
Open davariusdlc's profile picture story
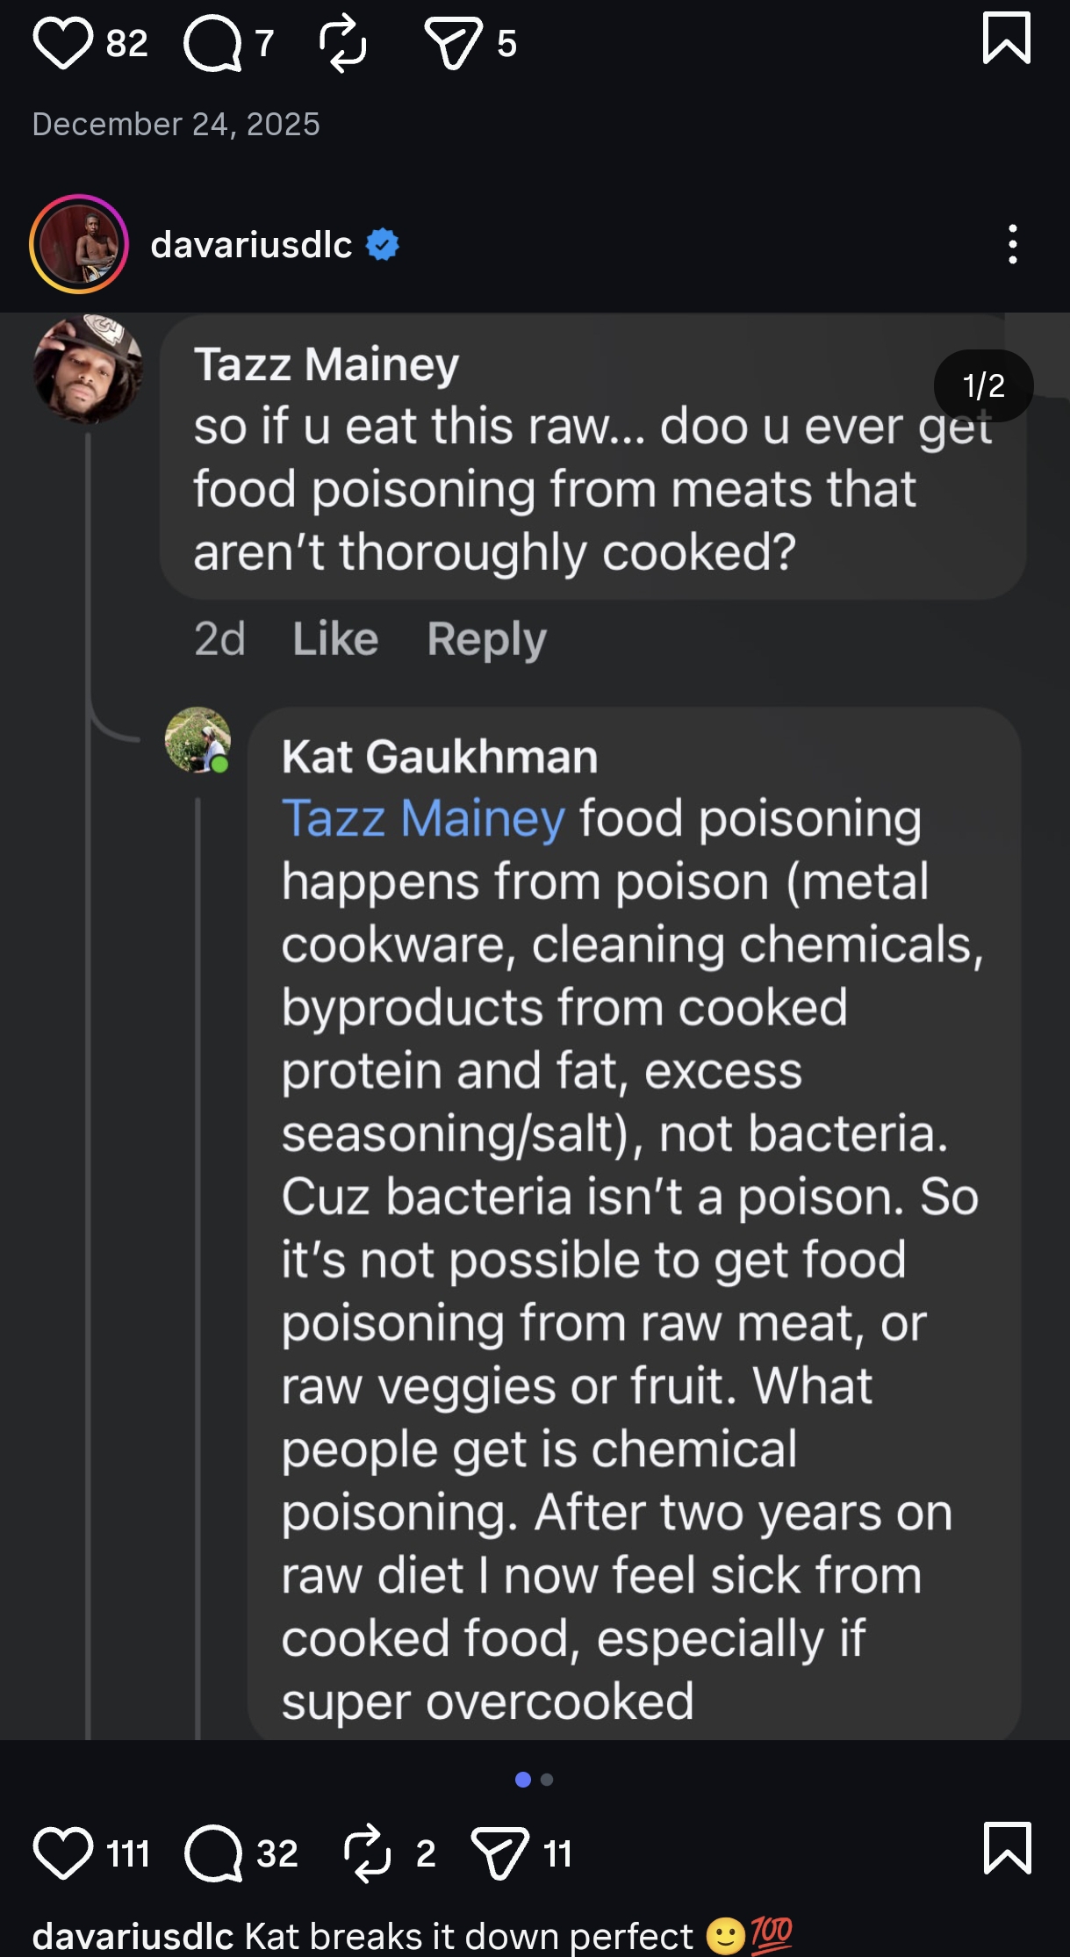79,244
